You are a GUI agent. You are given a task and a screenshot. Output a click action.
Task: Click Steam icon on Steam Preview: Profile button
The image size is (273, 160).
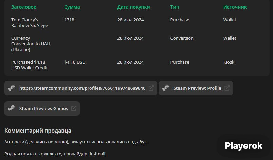tap(165, 88)
